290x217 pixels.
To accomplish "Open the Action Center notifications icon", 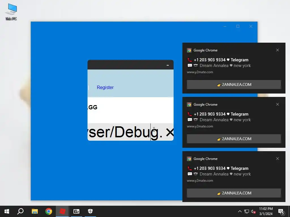I will click(x=281, y=211).
